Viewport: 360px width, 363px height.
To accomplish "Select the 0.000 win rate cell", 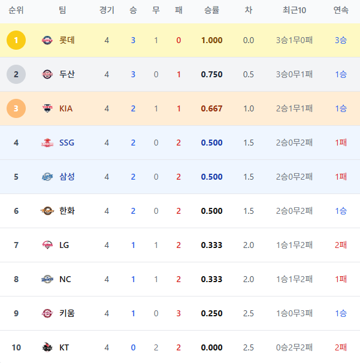I will (x=211, y=347).
